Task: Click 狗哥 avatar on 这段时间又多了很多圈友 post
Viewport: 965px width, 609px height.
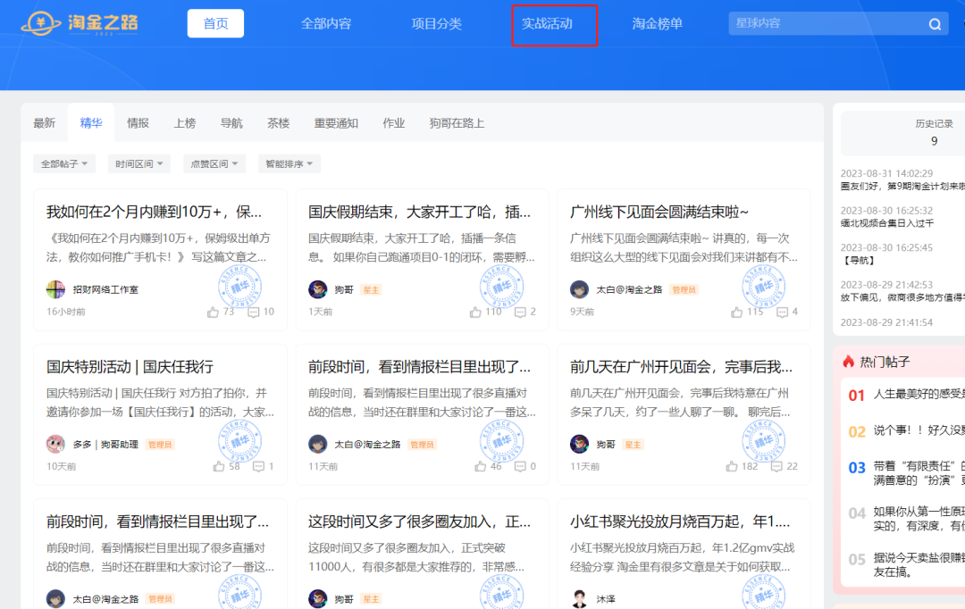Action: (x=317, y=598)
